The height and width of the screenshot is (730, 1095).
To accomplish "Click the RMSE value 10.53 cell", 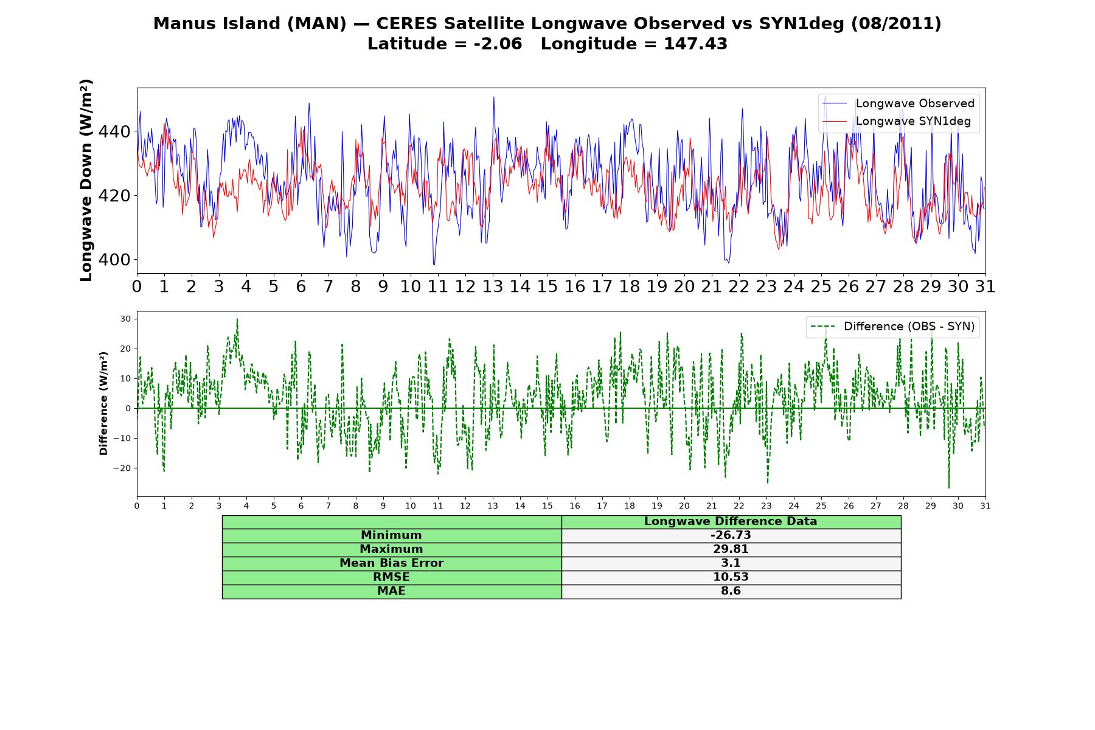I will [731, 577].
